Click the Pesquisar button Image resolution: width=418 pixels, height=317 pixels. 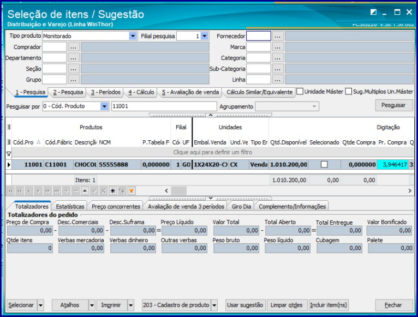pos(394,105)
